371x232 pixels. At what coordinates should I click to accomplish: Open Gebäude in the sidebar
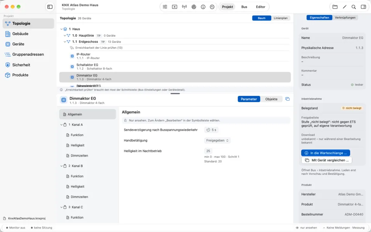coord(28,34)
